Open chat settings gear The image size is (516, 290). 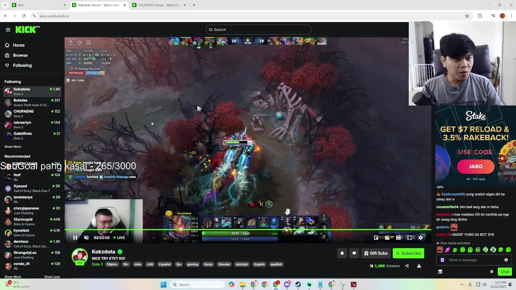tap(491, 272)
